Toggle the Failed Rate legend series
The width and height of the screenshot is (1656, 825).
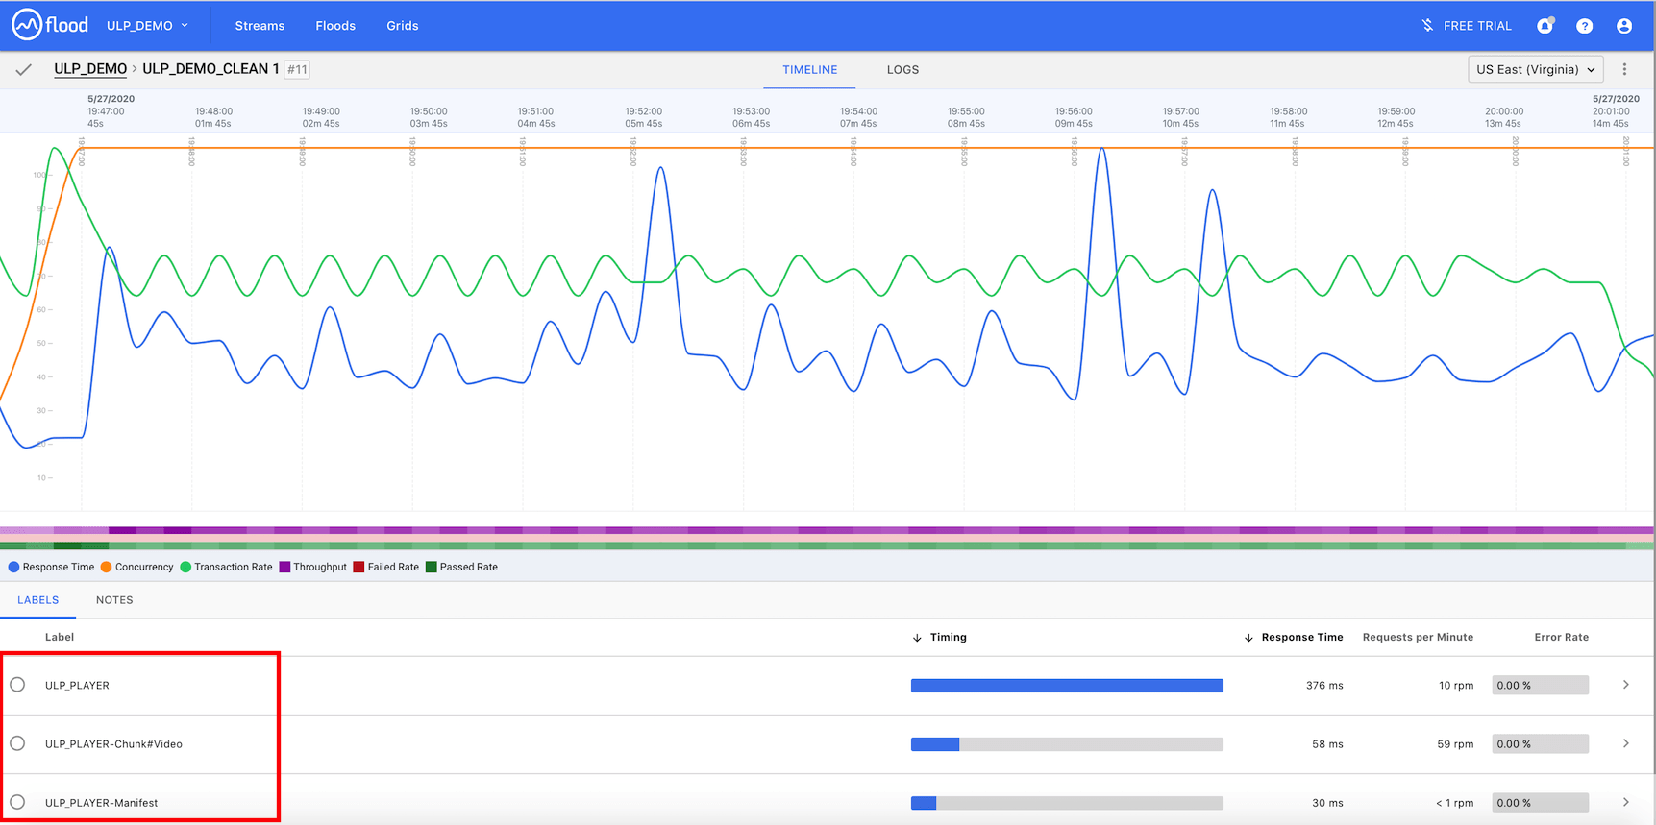(x=385, y=567)
